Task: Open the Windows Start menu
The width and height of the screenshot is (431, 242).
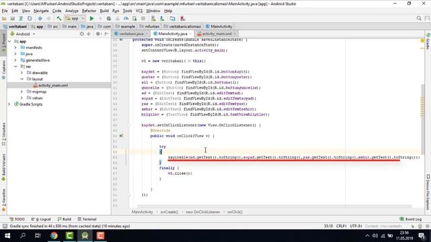Action: coord(7,236)
